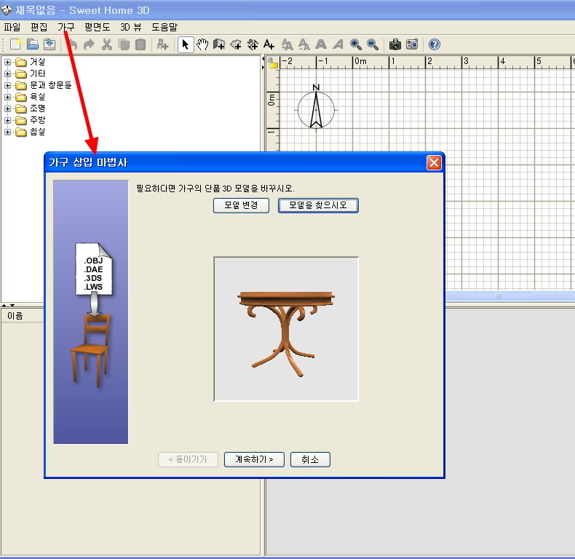Switch to the hand pan mode
575x559 pixels.
(202, 44)
